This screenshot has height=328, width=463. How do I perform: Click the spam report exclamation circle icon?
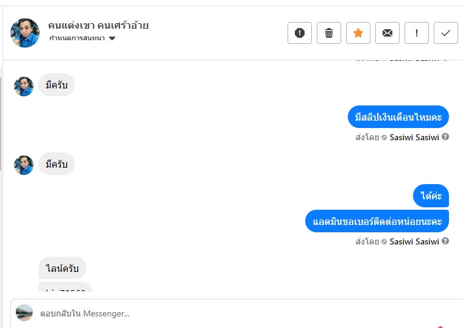(300, 33)
